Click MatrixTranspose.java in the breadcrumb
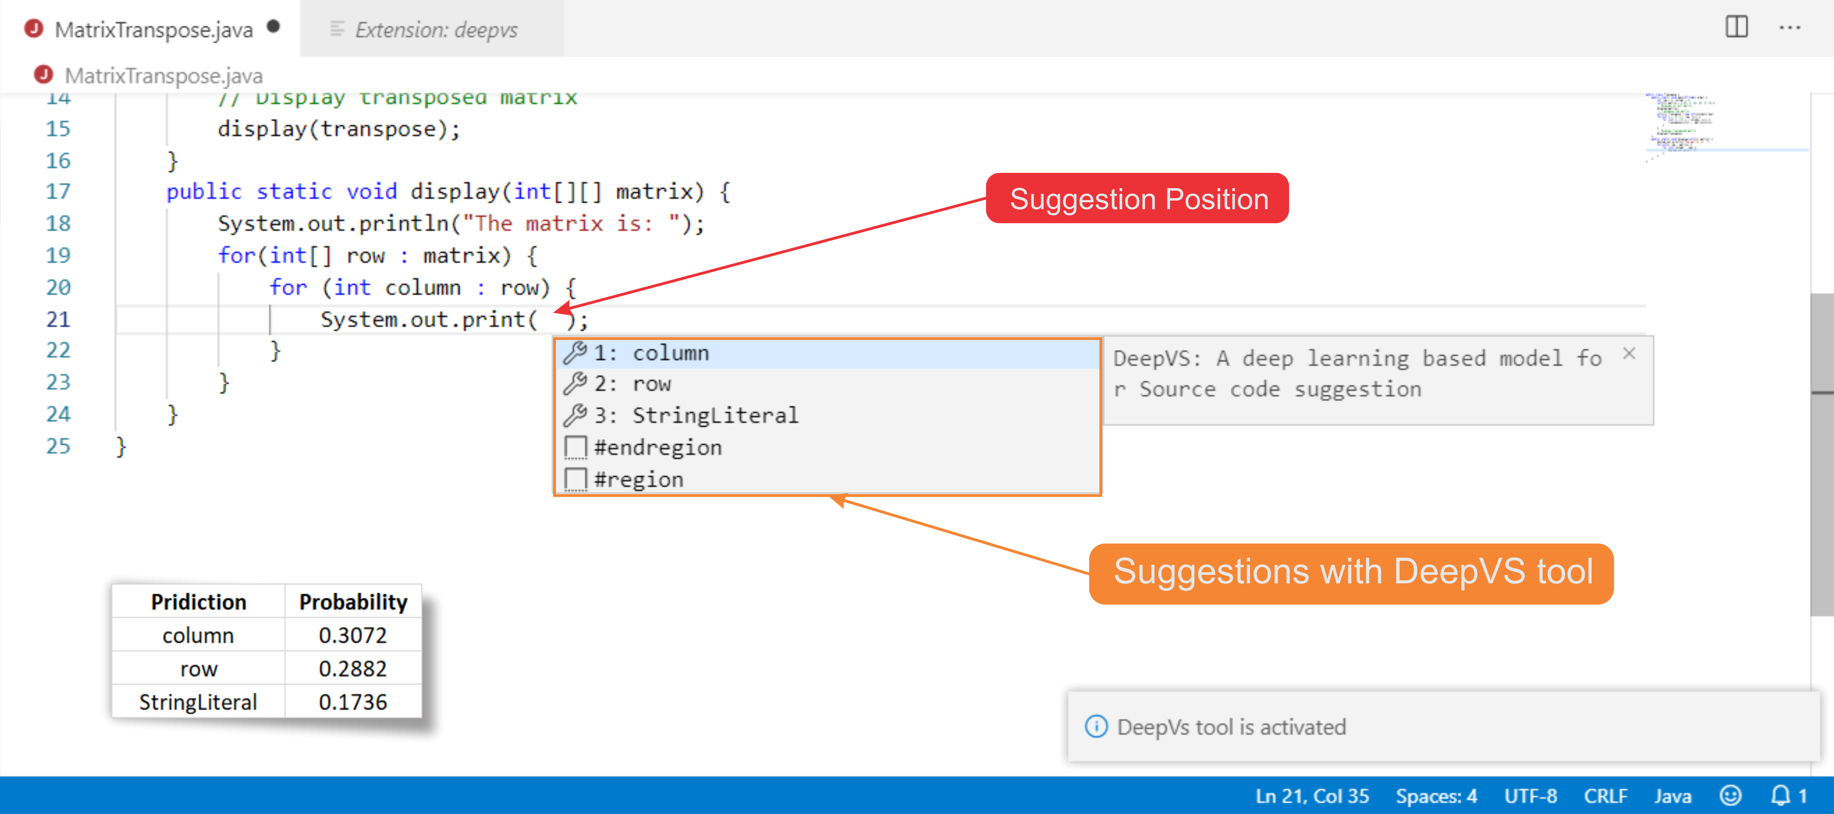The image size is (1834, 814). click(163, 75)
